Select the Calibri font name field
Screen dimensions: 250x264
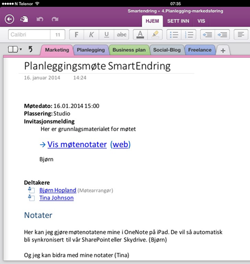pyautogui.click(x=29, y=35)
